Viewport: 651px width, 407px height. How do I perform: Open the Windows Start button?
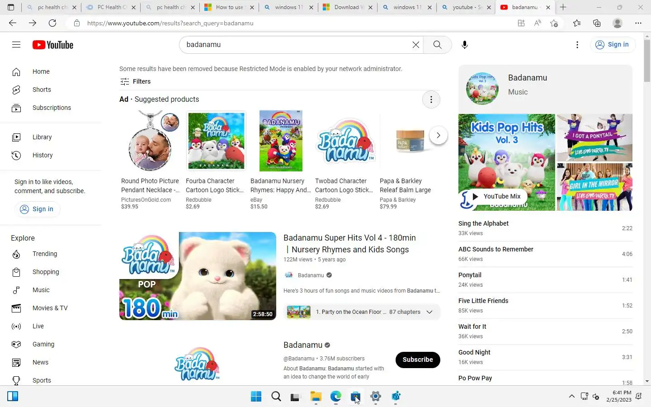[256, 397]
